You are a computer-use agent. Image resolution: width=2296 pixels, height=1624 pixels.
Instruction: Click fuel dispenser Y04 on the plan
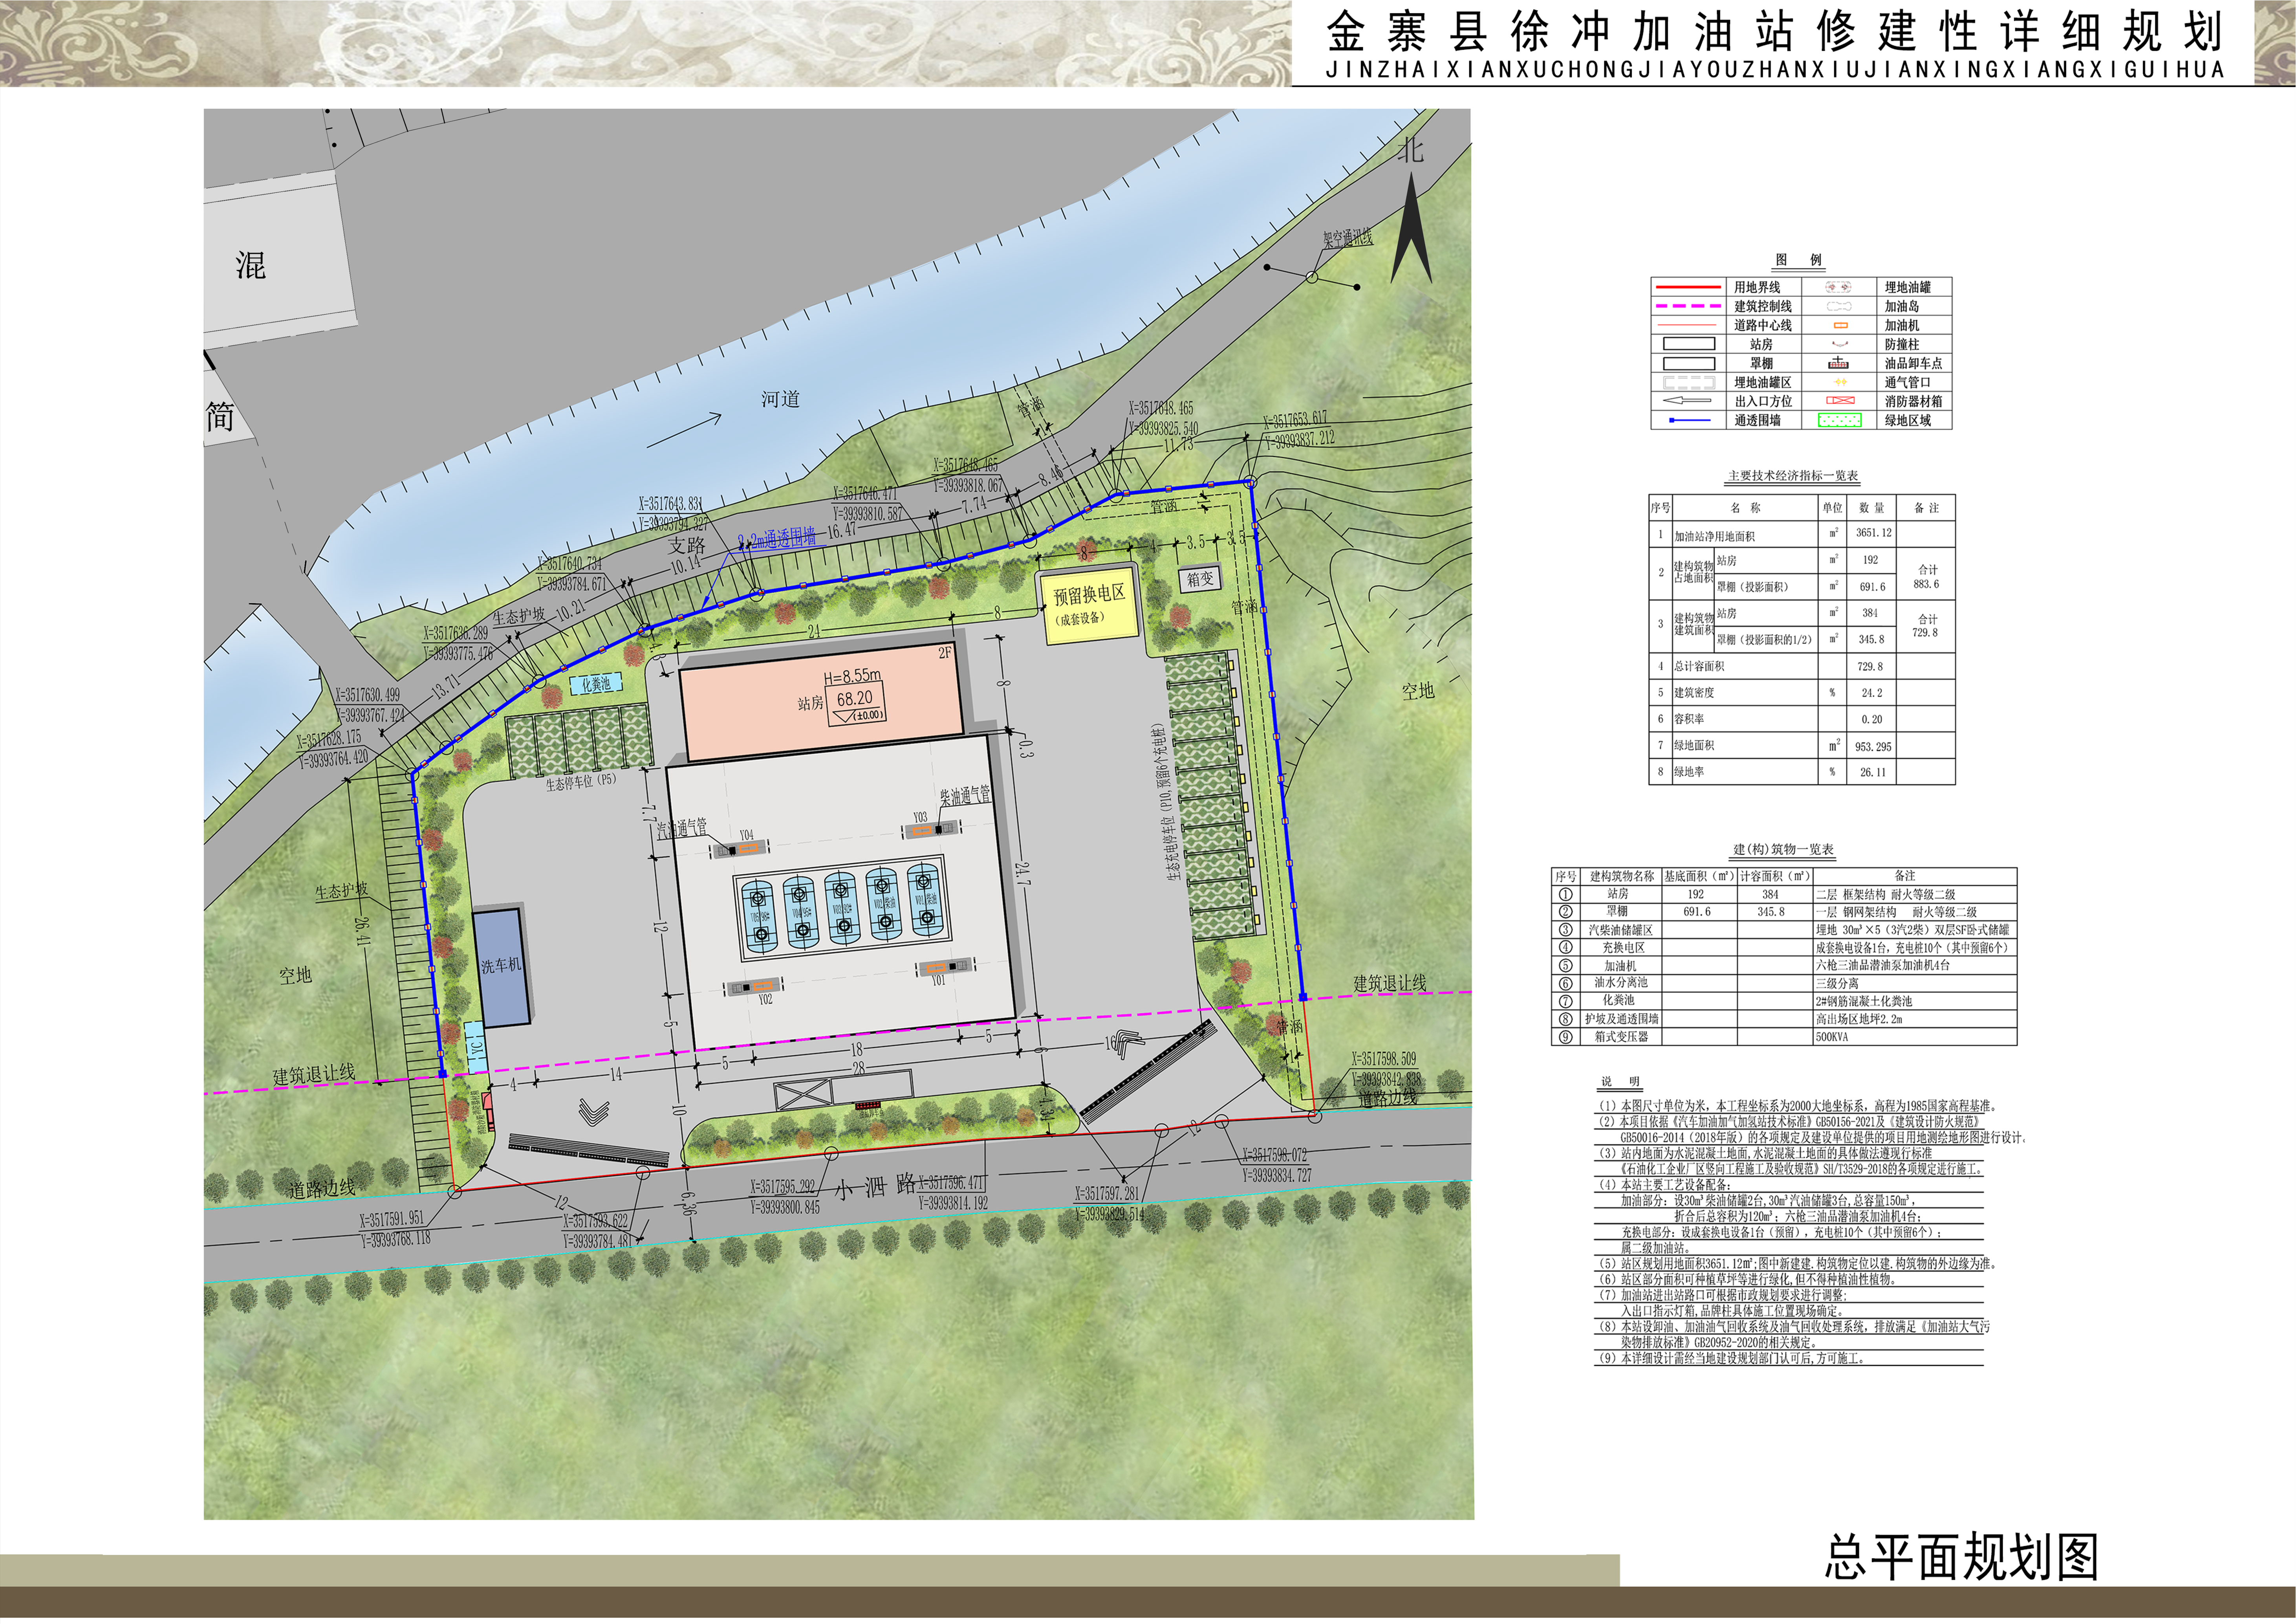pyautogui.click(x=740, y=849)
